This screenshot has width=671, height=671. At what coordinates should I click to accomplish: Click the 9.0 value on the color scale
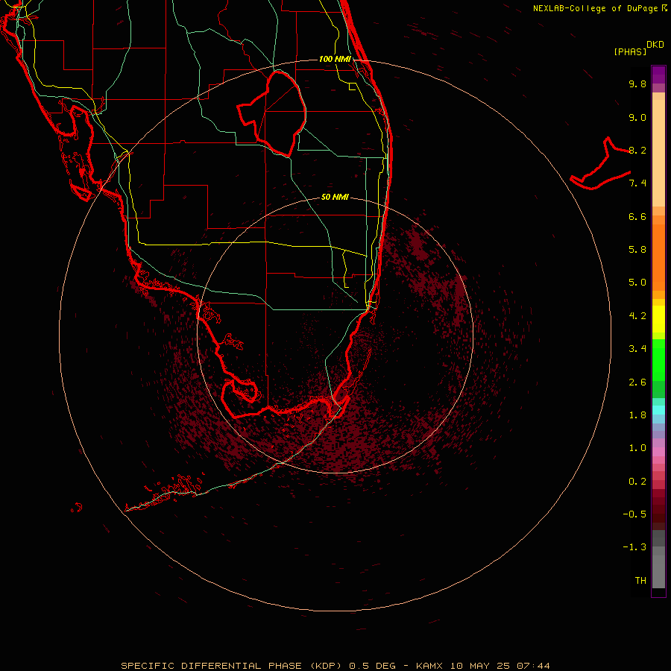[x=637, y=117]
